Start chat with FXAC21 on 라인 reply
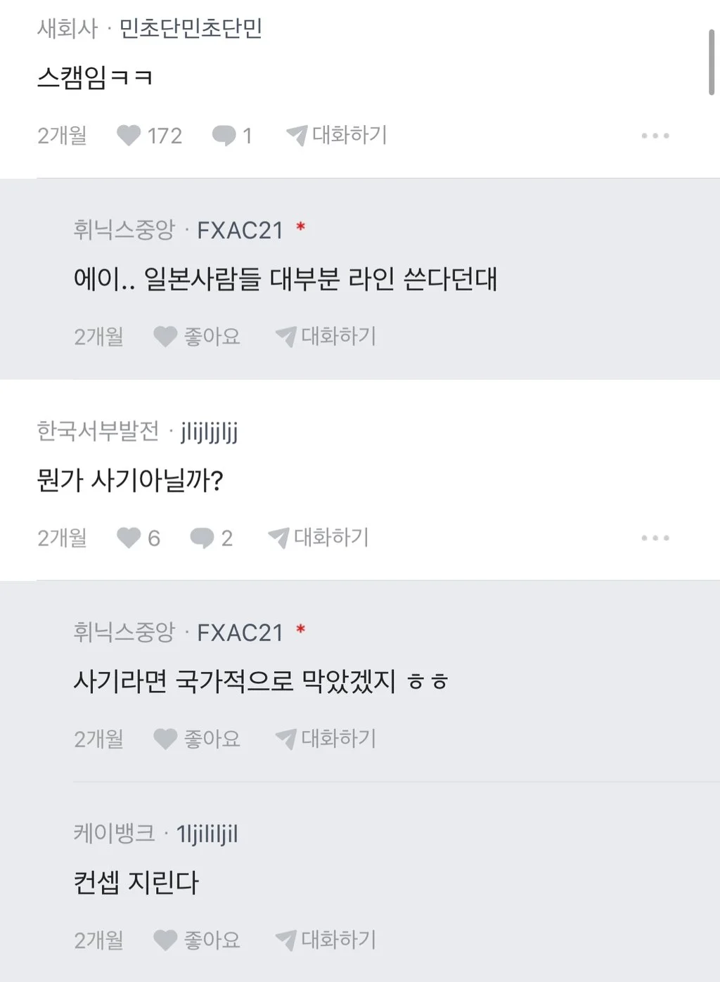The width and height of the screenshot is (720, 982). [326, 337]
